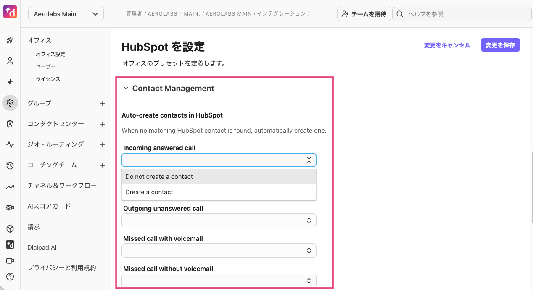Open the rocket launch icon in sidebar
Screen dimensions: 533x290
click(x=10, y=40)
